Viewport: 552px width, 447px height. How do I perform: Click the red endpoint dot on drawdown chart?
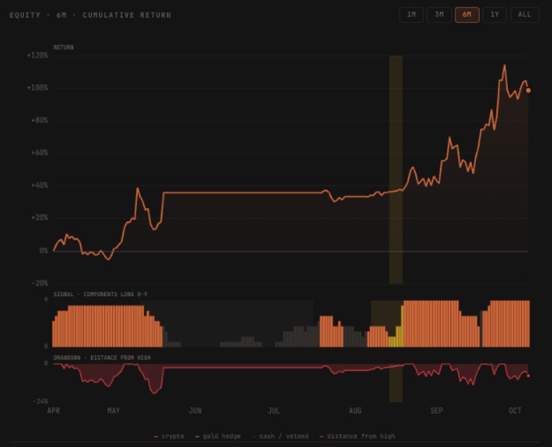coord(528,375)
